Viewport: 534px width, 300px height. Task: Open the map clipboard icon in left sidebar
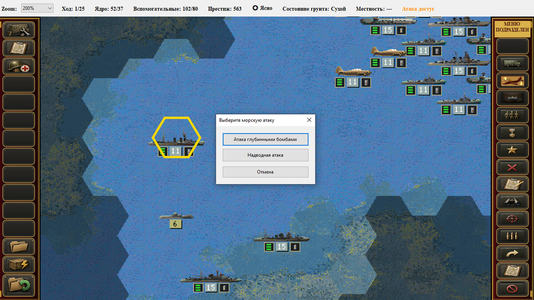[19, 48]
